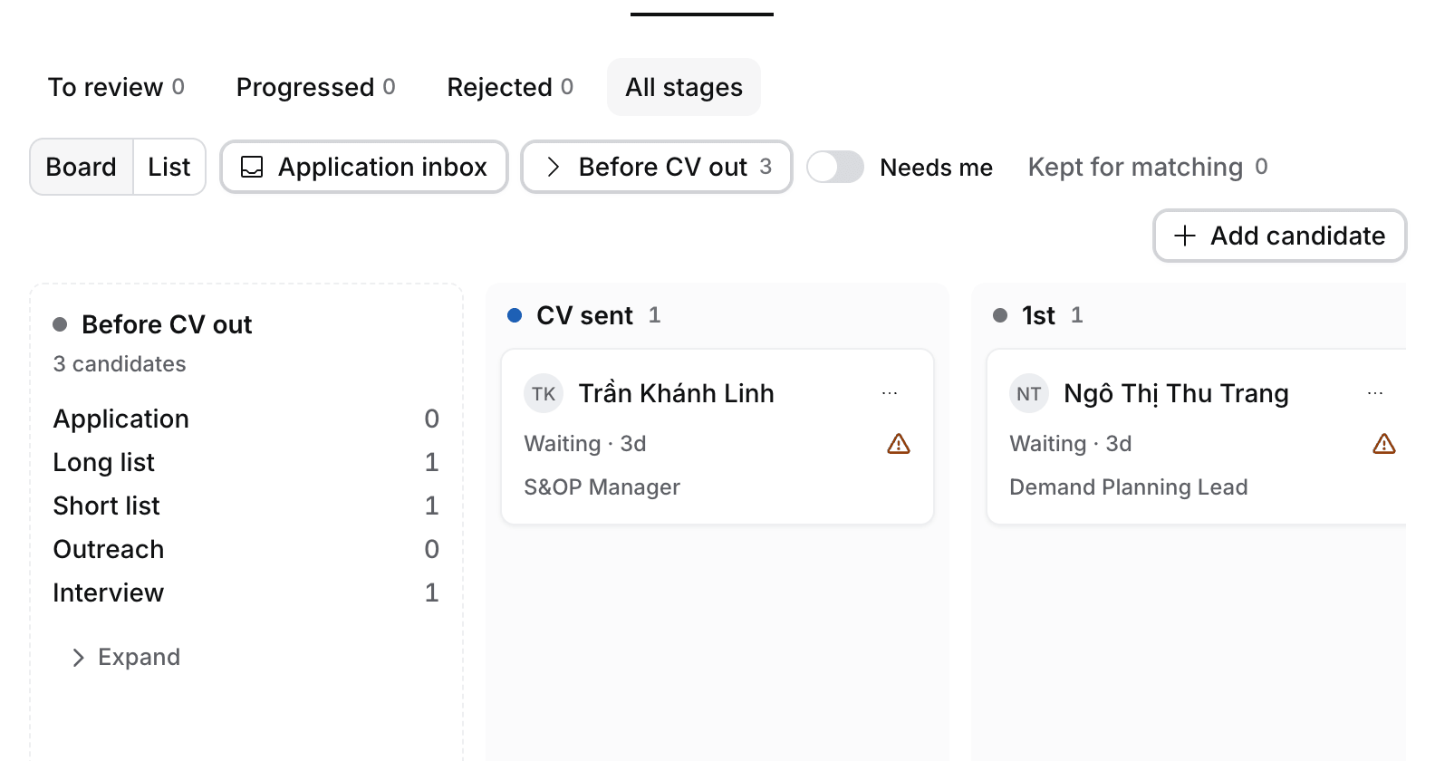The image size is (1435, 761).
Task: Click the gray 1st stage status dot
Action: point(1000,315)
